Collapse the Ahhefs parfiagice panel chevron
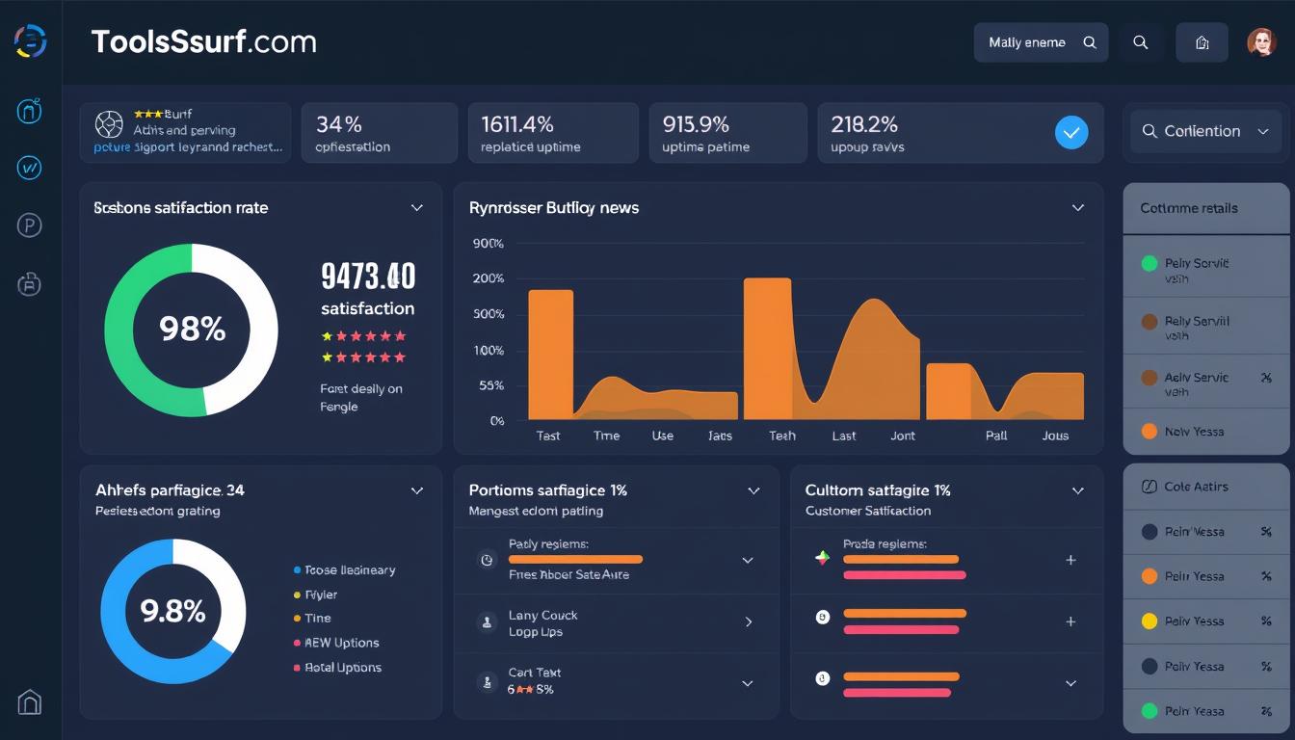1295x740 pixels. pos(417,490)
